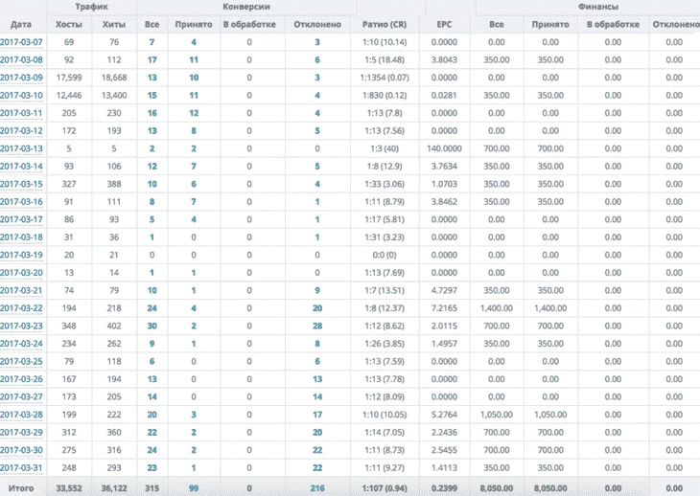Sort by the Дата column header
Image resolution: width=700 pixels, height=496 pixels.
pyautogui.click(x=21, y=25)
